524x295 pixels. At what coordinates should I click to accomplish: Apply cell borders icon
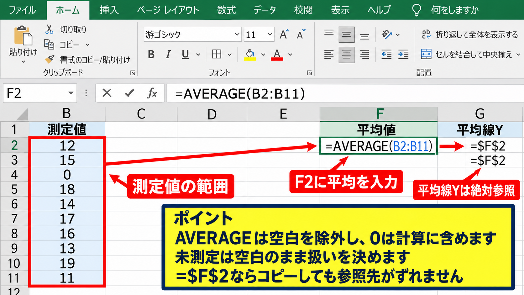(217, 54)
